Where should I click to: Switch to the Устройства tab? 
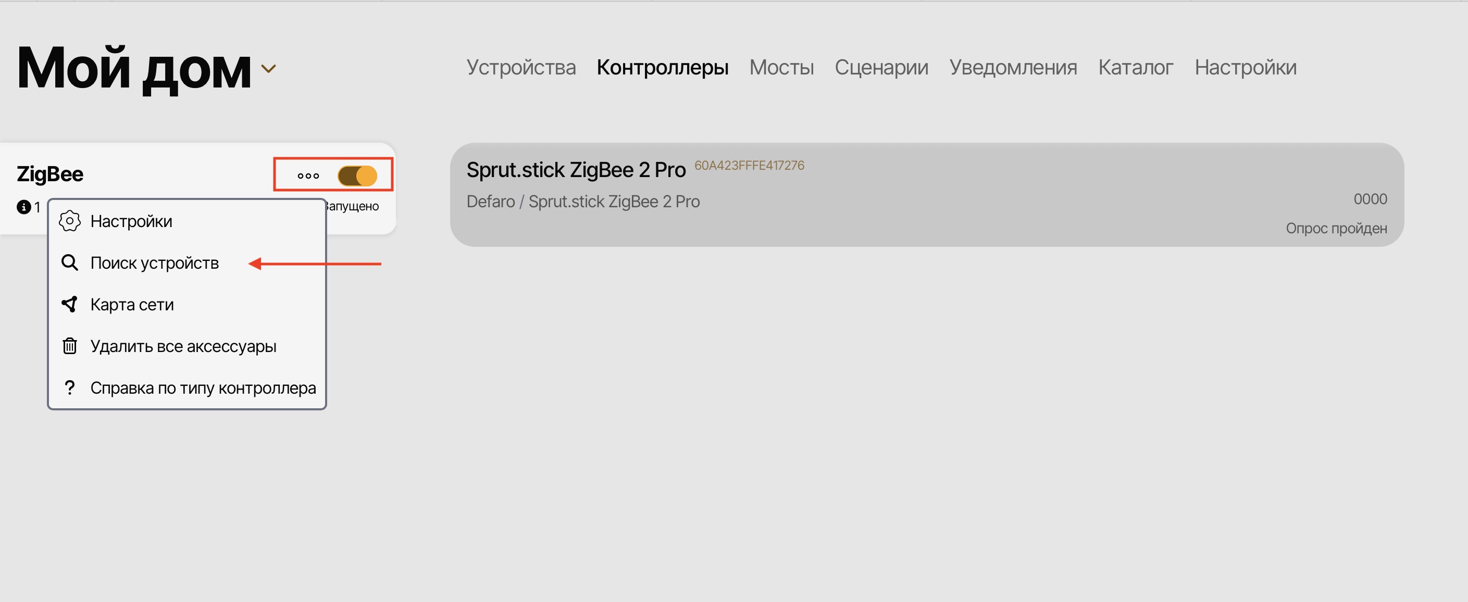(520, 68)
